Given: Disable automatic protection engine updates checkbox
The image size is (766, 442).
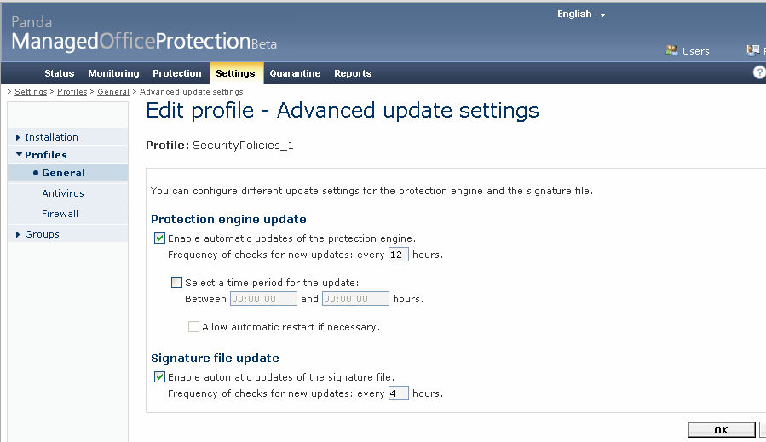Looking at the screenshot, I should (159, 238).
